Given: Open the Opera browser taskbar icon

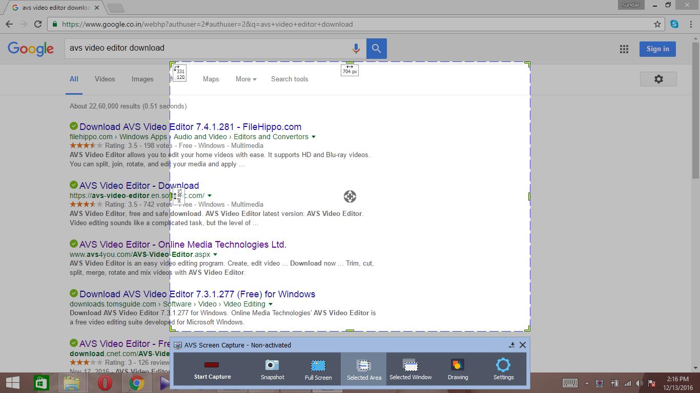Looking at the screenshot, I should click(105, 383).
